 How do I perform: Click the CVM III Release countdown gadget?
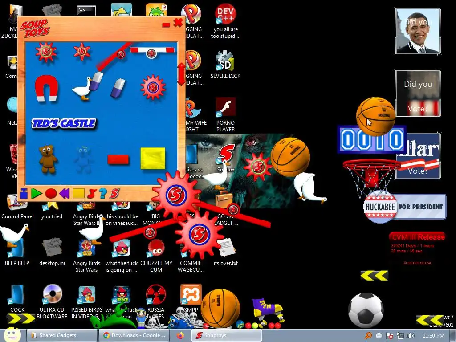coord(417,248)
